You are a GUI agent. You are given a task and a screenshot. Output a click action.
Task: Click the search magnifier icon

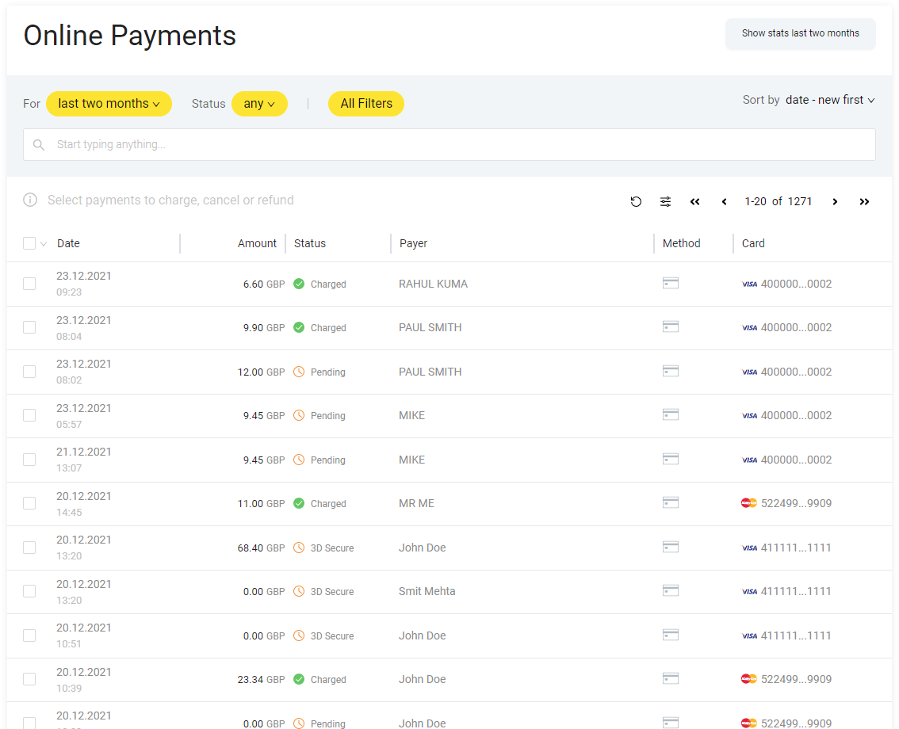[38, 145]
